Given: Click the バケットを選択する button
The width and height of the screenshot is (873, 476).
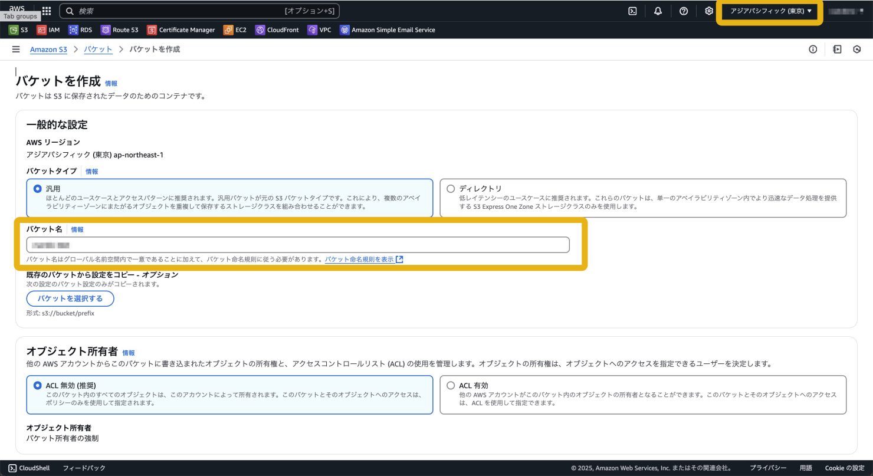Looking at the screenshot, I should (x=70, y=298).
